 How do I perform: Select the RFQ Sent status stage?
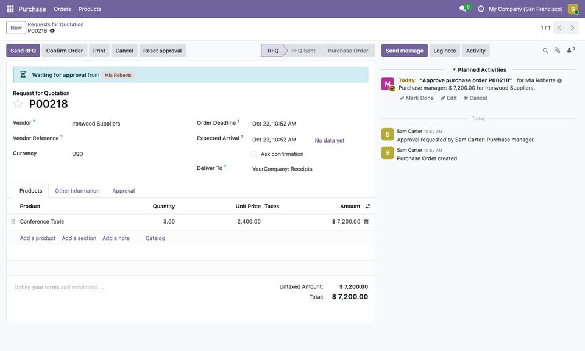click(x=303, y=51)
